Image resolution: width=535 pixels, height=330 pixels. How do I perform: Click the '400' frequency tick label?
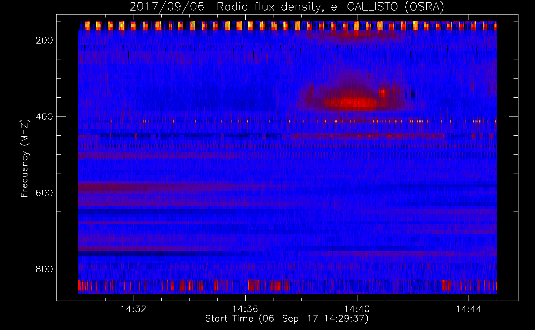pyautogui.click(x=44, y=116)
